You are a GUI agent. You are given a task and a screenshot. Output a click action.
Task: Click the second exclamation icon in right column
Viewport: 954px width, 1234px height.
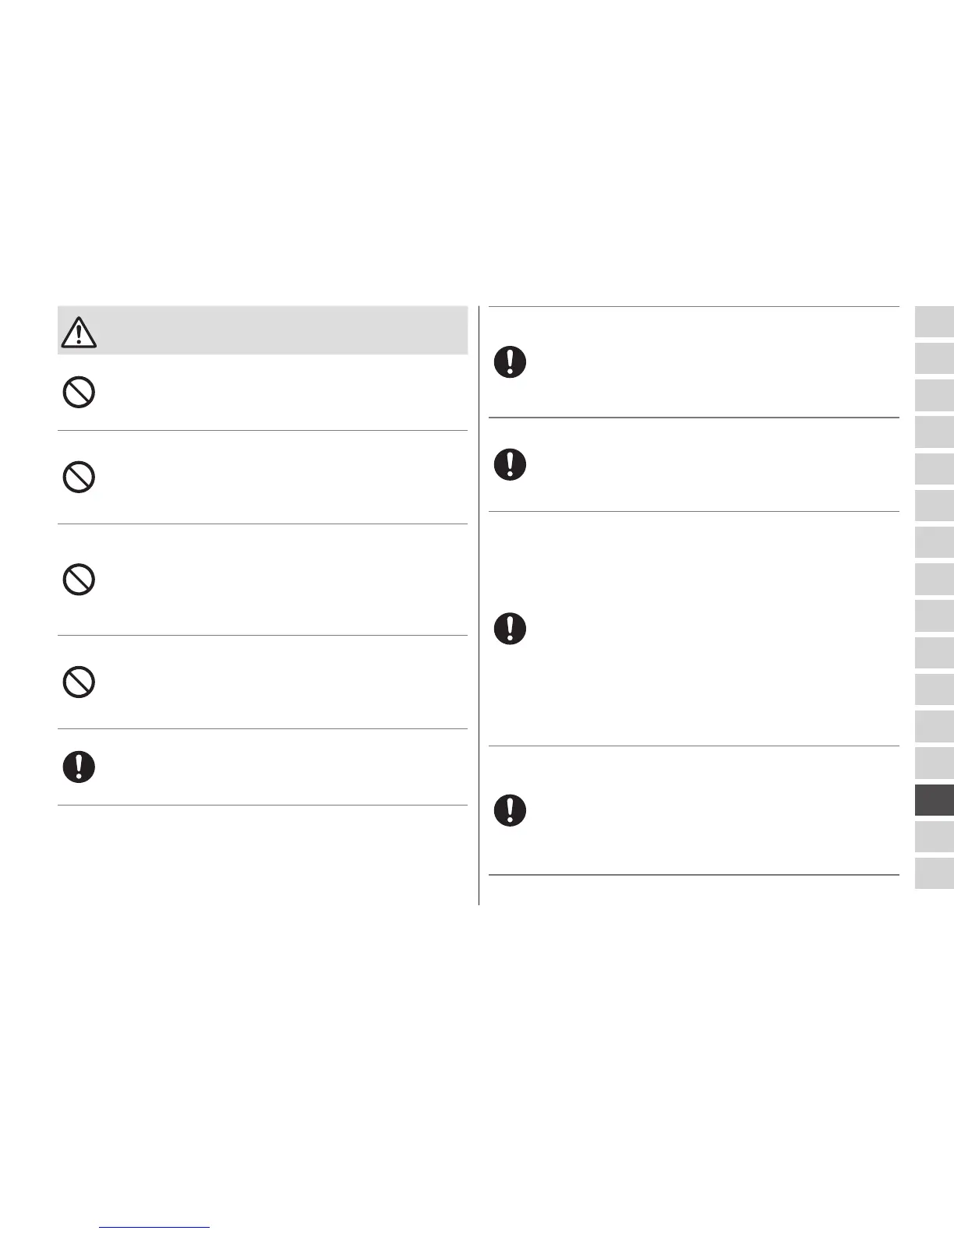click(x=510, y=464)
